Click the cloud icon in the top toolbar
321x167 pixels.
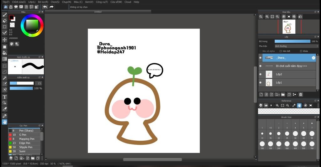tap(6, 7)
